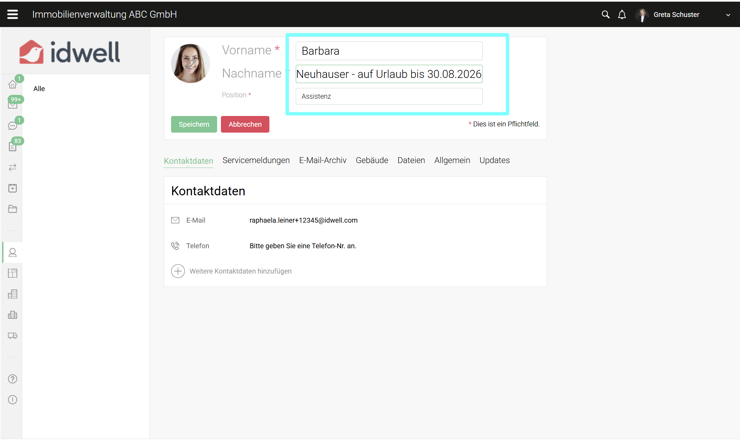Open the home dashboard sidebar icon
This screenshot has width=740, height=447.
coord(12,84)
